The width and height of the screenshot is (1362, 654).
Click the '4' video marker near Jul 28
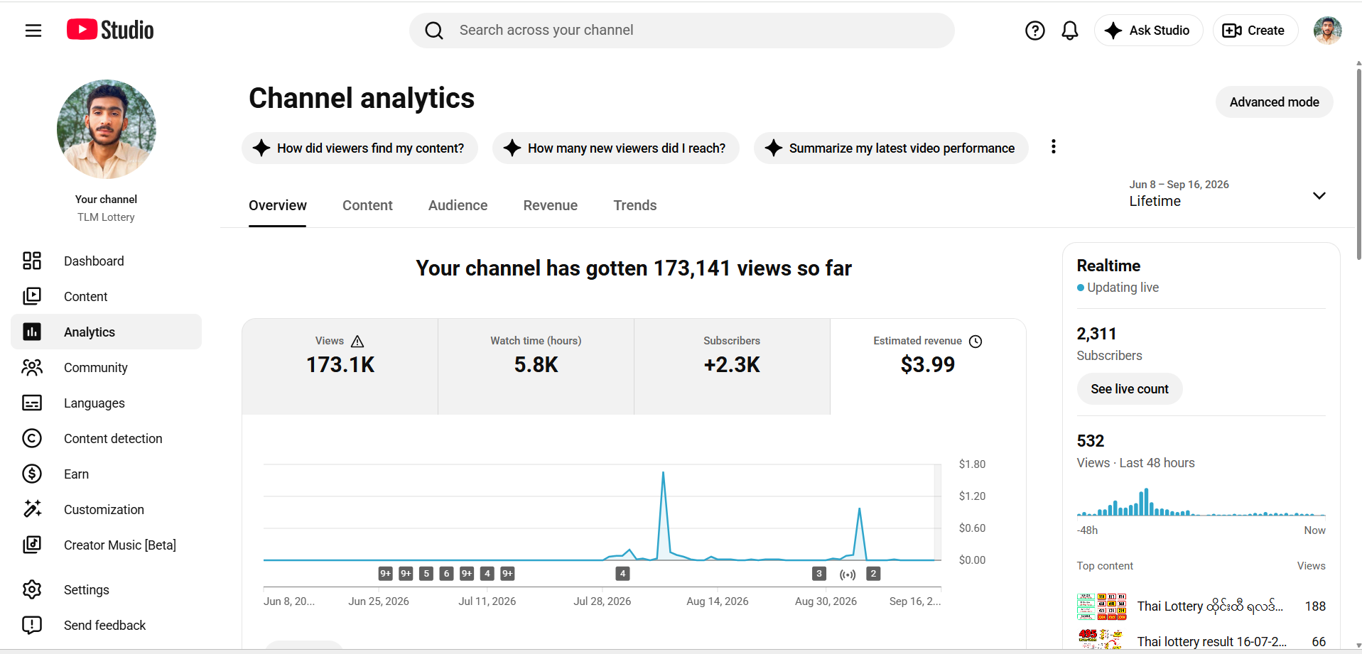622,574
